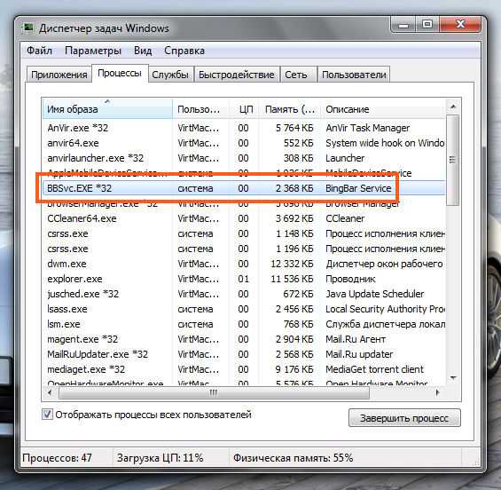The image size is (501, 490).
Task: Close the Task Manager window
Action: (x=460, y=25)
